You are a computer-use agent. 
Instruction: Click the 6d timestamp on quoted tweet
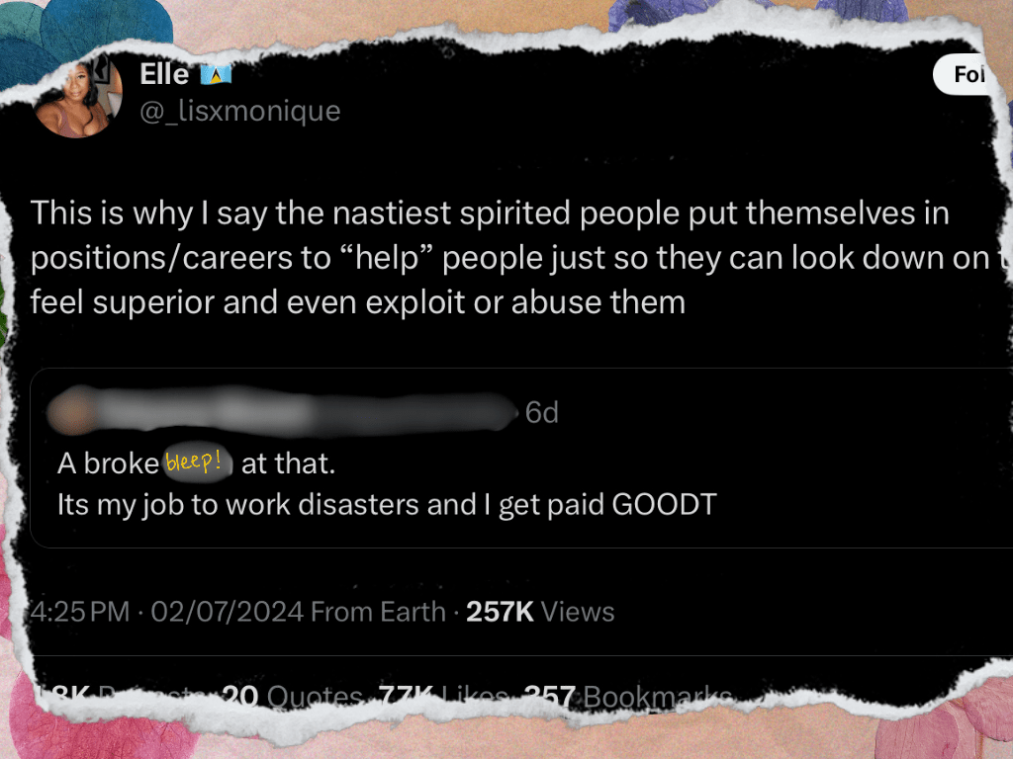pyautogui.click(x=541, y=412)
